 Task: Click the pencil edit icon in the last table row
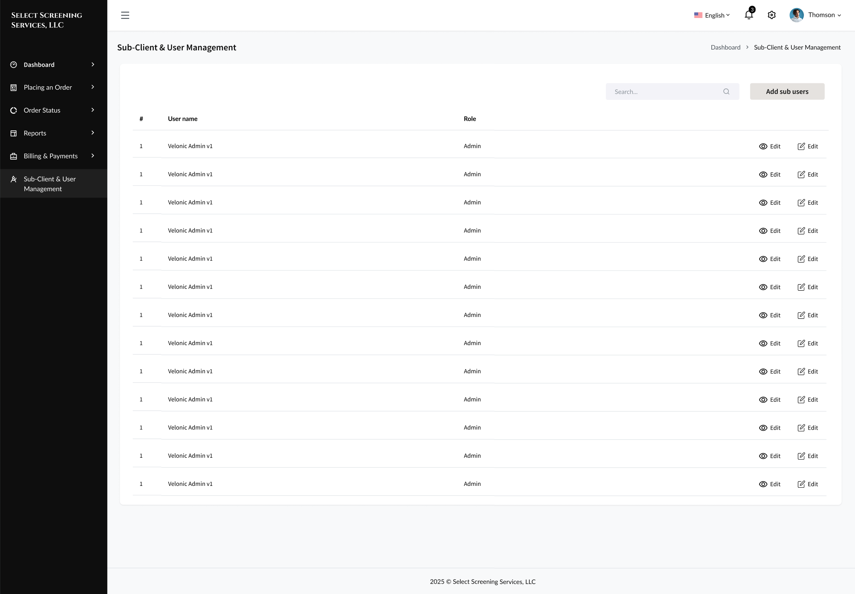pos(801,484)
